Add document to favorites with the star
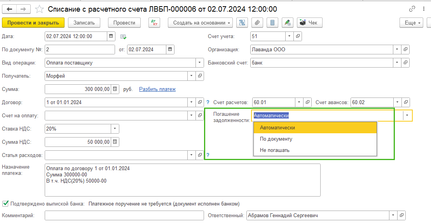The image size is (431, 223). [x=39, y=9]
